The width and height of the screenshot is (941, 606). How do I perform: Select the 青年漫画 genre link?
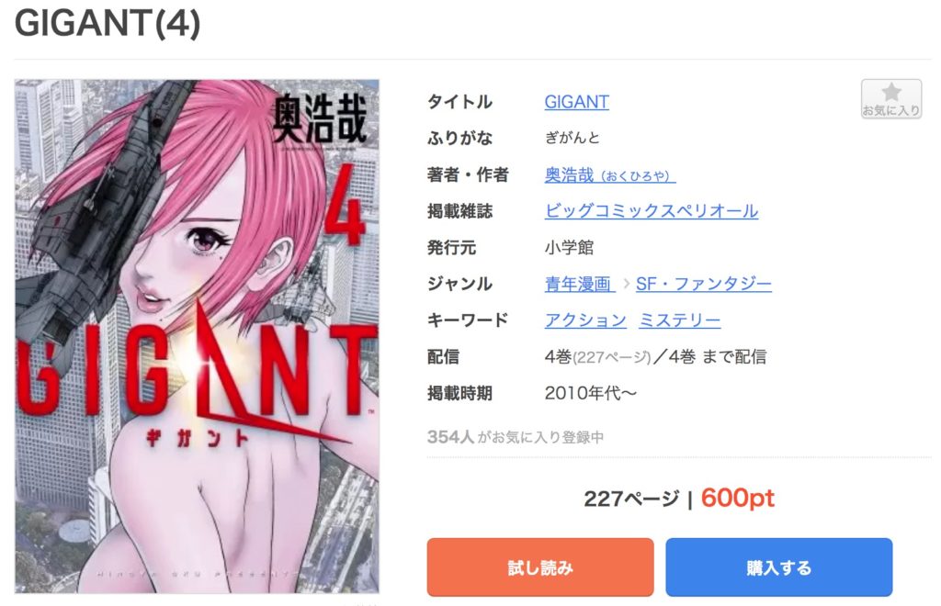pos(579,284)
